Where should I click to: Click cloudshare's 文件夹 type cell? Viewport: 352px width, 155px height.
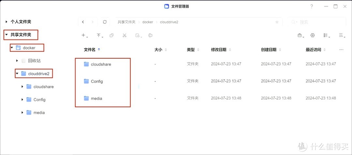[x=193, y=64]
